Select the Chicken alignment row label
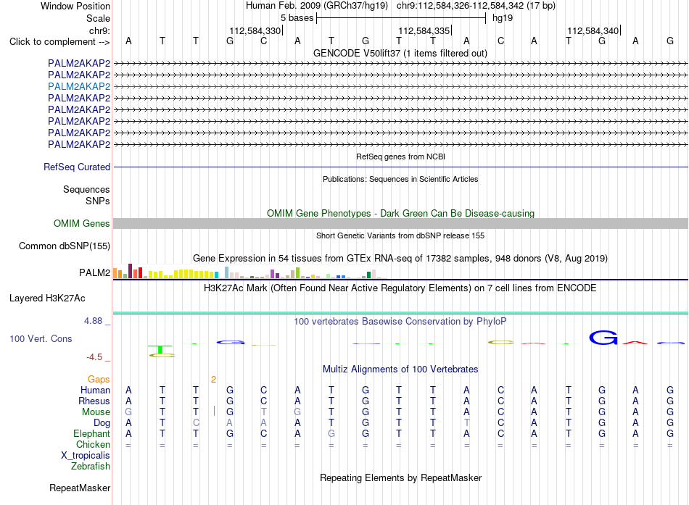Image resolution: width=689 pixels, height=505 pixels. [93, 444]
